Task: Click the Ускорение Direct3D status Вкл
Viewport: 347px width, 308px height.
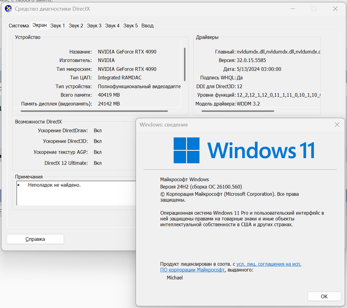Action: pyautogui.click(x=97, y=141)
